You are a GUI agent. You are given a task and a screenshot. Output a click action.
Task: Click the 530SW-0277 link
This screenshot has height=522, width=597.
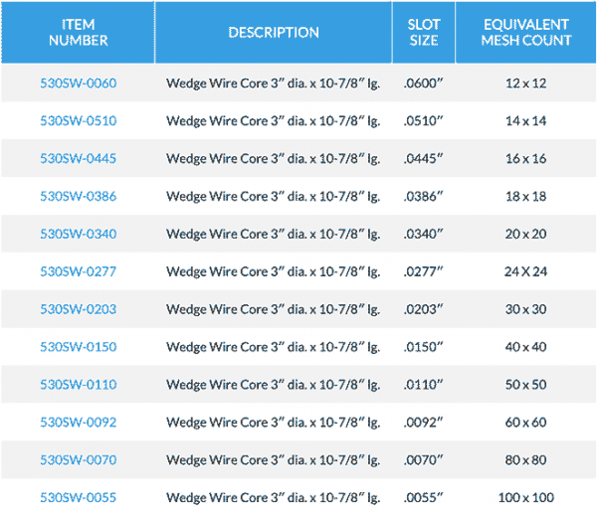[78, 271]
